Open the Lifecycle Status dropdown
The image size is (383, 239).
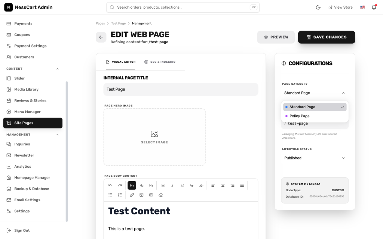pyautogui.click(x=315, y=158)
